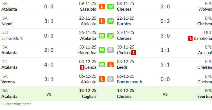The height and width of the screenshot is (110, 212).
Task: Click the grey D badge next to Bournemouth
Action: coord(111,79)
